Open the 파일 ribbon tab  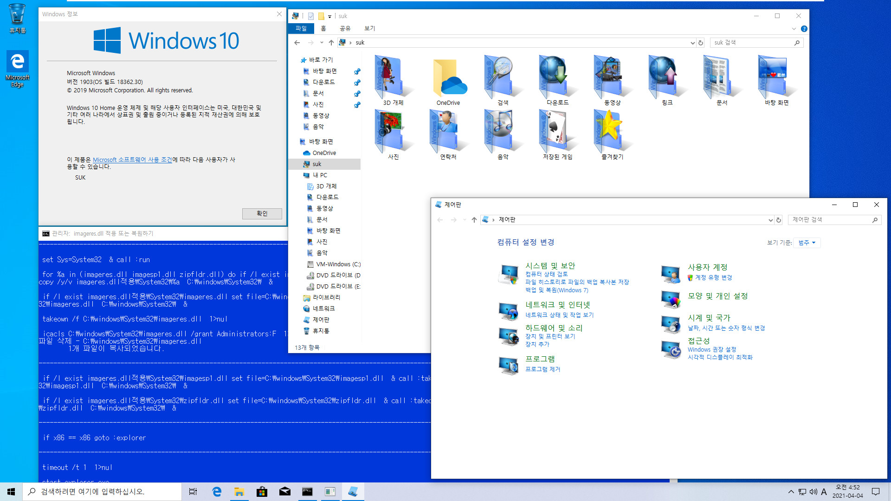click(301, 28)
